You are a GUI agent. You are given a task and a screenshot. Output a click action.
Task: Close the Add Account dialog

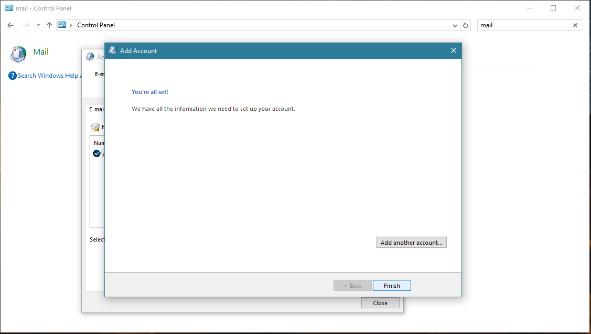(x=453, y=51)
